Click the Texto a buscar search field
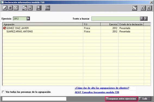This screenshot has width=154, height=102. [116, 19]
